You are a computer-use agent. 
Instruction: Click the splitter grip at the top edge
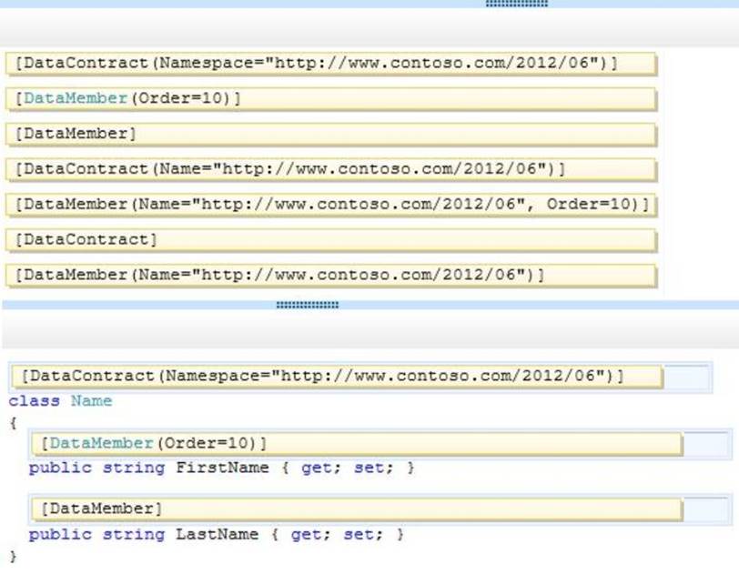[517, 4]
